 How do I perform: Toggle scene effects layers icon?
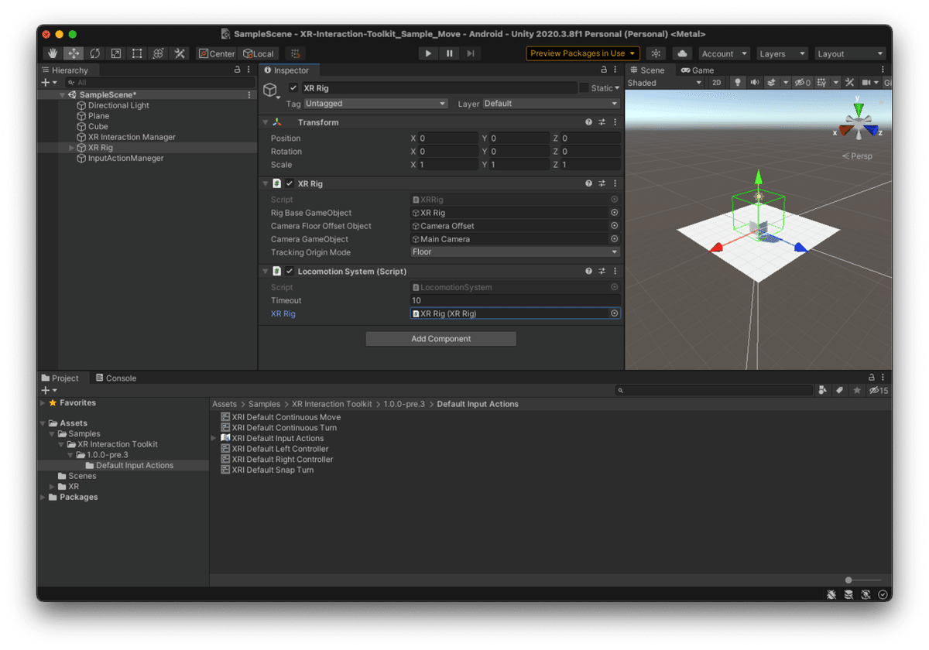[x=771, y=83]
